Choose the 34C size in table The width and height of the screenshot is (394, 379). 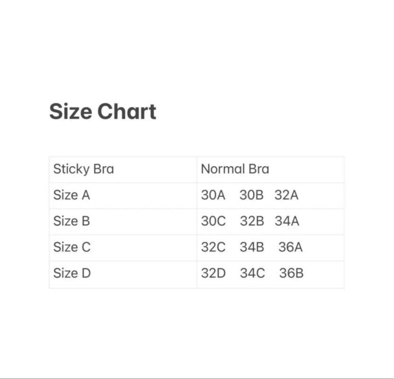(x=252, y=273)
